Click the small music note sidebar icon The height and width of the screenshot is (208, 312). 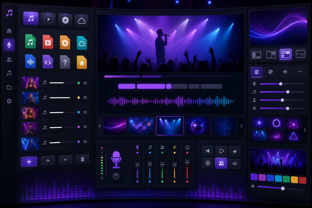pyautogui.click(x=9, y=73)
